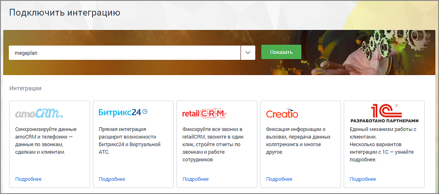Open the integration search dropdown arrow
The width and height of the screenshot is (439, 194).
pos(248,52)
